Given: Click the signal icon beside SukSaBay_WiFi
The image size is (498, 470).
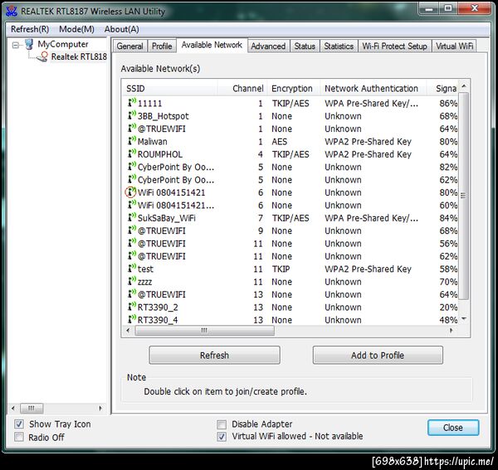Looking at the screenshot, I should point(132,217).
